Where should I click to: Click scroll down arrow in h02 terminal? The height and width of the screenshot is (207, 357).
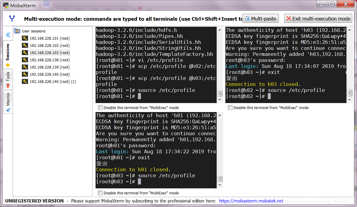tap(350, 100)
